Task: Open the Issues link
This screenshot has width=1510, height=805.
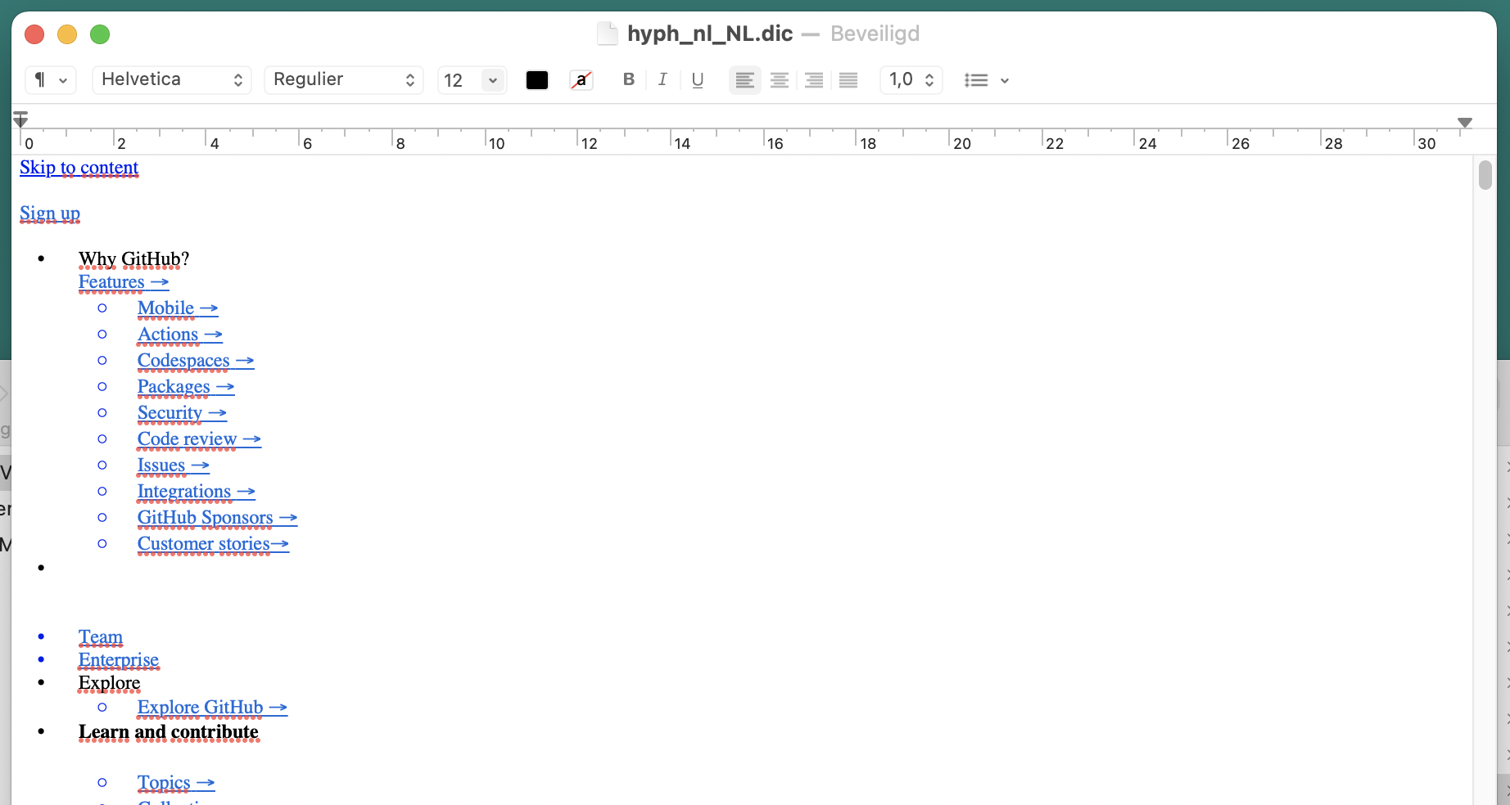Action: click(174, 465)
